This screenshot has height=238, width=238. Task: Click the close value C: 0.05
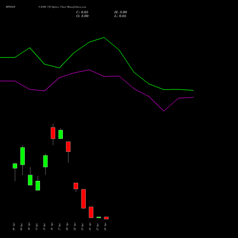tap(82, 12)
